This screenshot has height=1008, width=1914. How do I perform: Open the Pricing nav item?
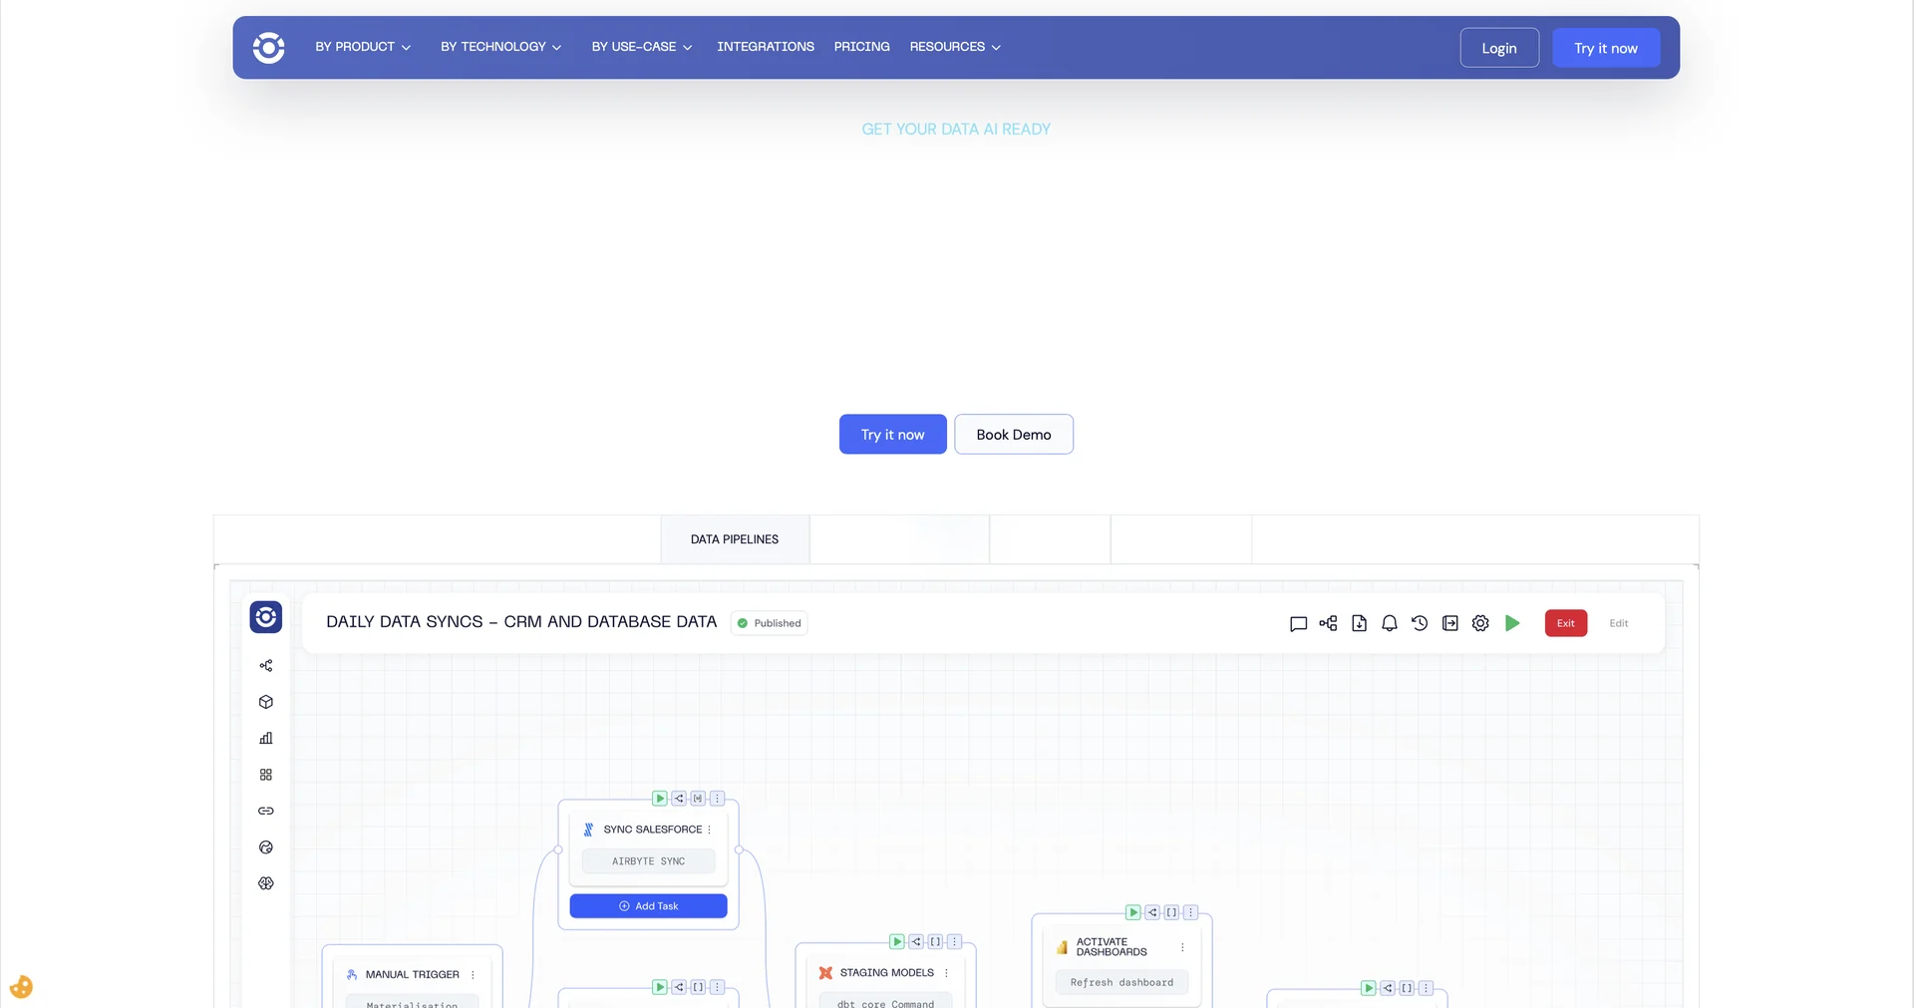coord(862,47)
